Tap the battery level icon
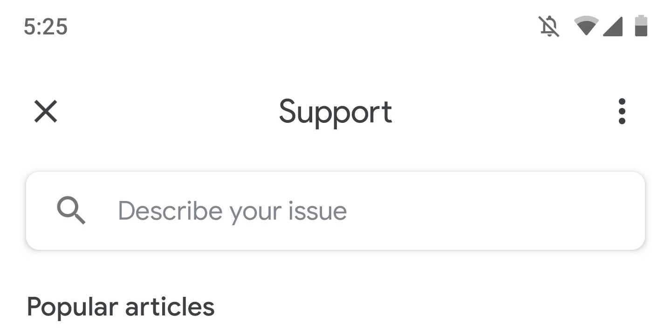Screen dimensions: 671x335 pyautogui.click(x=641, y=26)
